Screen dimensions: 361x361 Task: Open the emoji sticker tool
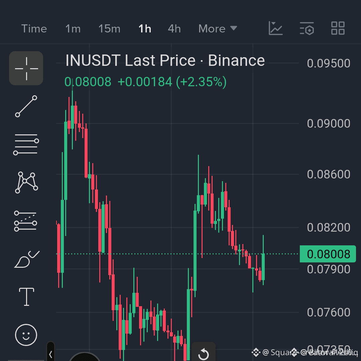(26, 335)
